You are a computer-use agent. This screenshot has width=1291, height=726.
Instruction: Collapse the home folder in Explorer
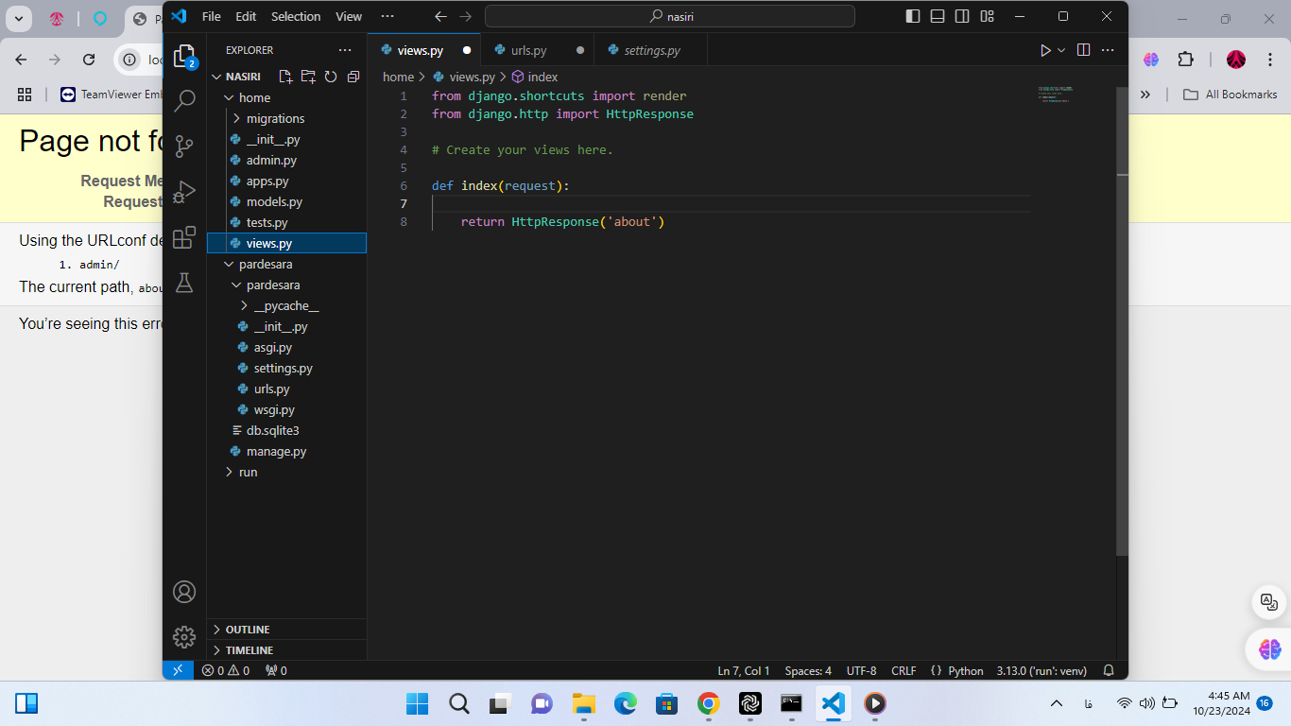coord(286,97)
